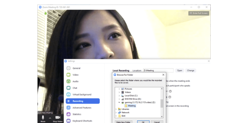Go to Advanced Features settings
Image resolution: width=235 pixels, height=123 pixels.
pyautogui.click(x=68, y=108)
